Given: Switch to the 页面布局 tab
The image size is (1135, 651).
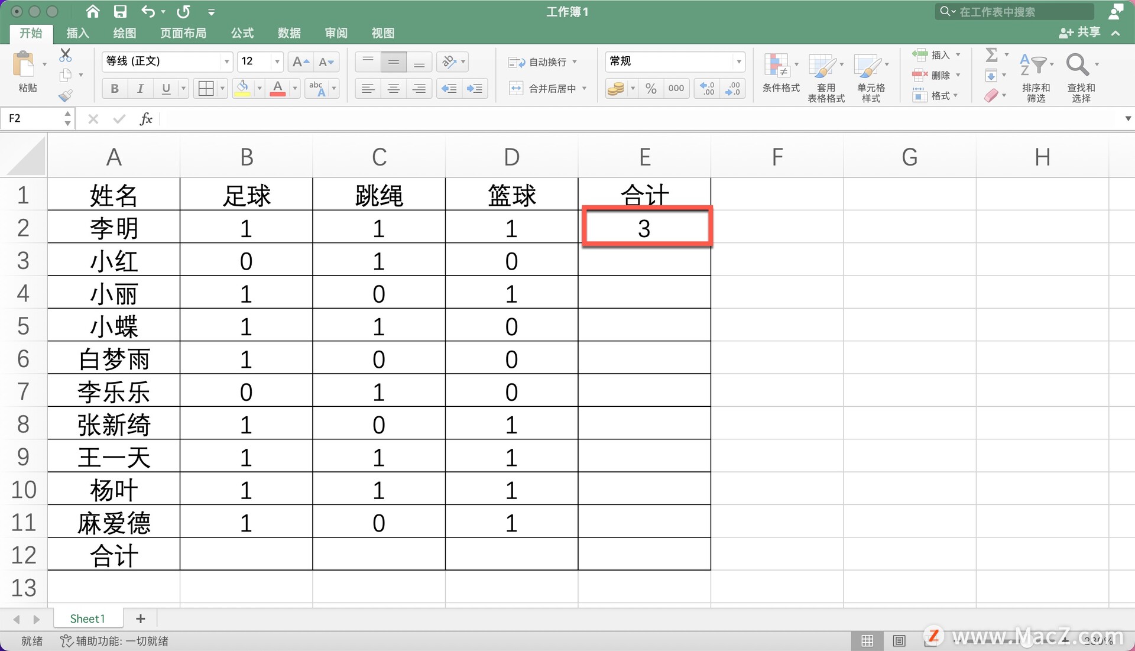Looking at the screenshot, I should pyautogui.click(x=183, y=33).
